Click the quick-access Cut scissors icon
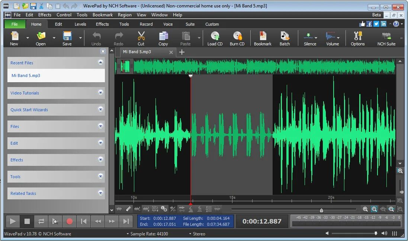Image resolution: width=408 pixels, height=241 pixels. tap(41, 6)
